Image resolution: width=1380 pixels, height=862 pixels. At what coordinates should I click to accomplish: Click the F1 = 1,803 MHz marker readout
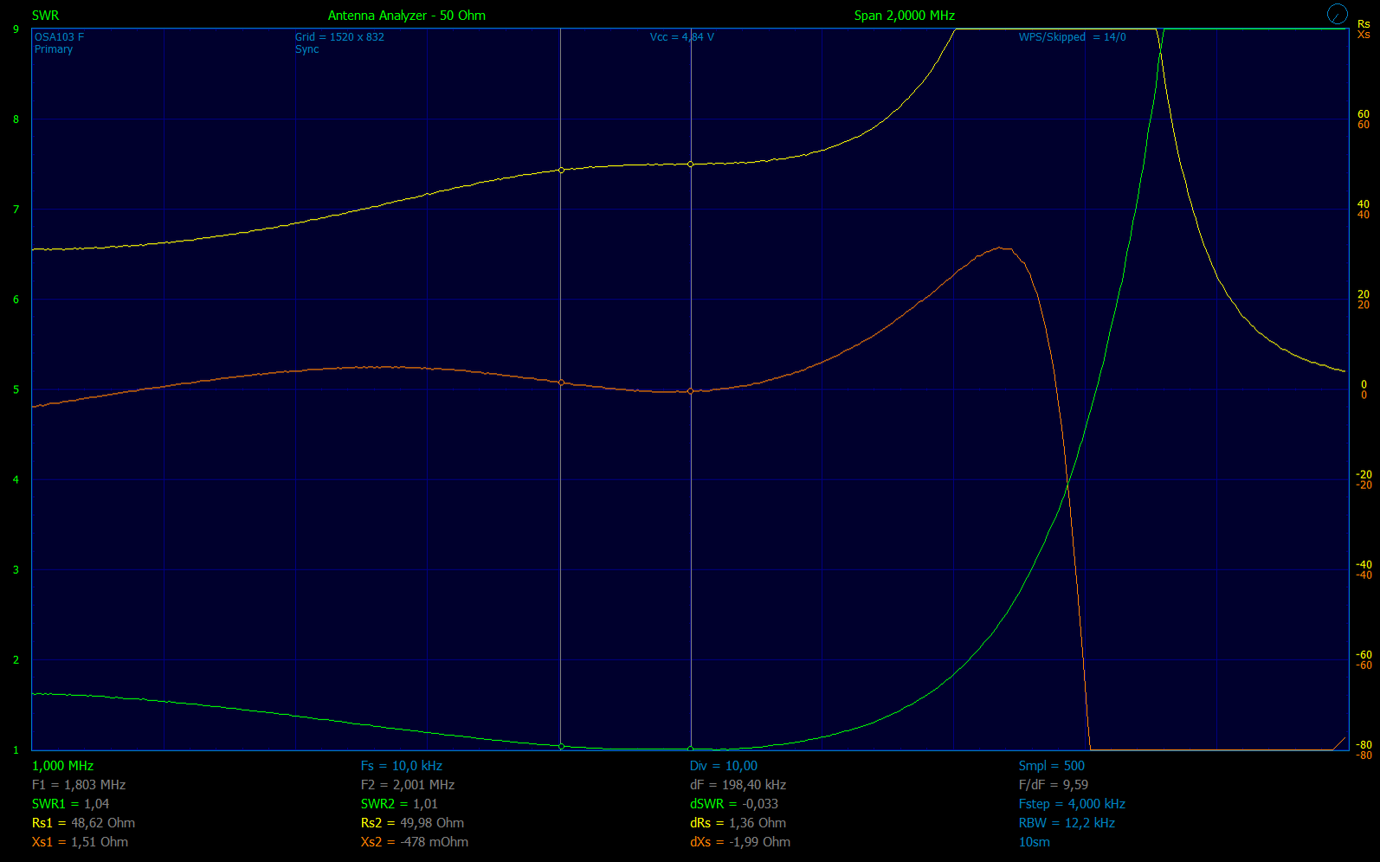79,785
